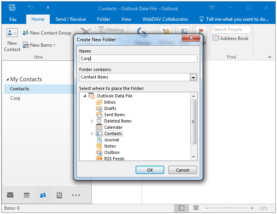The width and height of the screenshot is (277, 214).
Task: Click the Reading view icon in the status bar
Action: pyautogui.click(x=196, y=208)
